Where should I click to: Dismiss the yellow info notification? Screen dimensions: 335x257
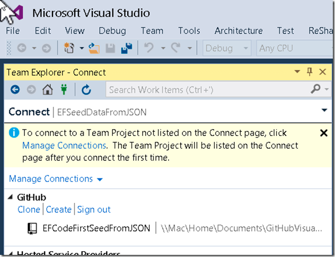click(324, 133)
